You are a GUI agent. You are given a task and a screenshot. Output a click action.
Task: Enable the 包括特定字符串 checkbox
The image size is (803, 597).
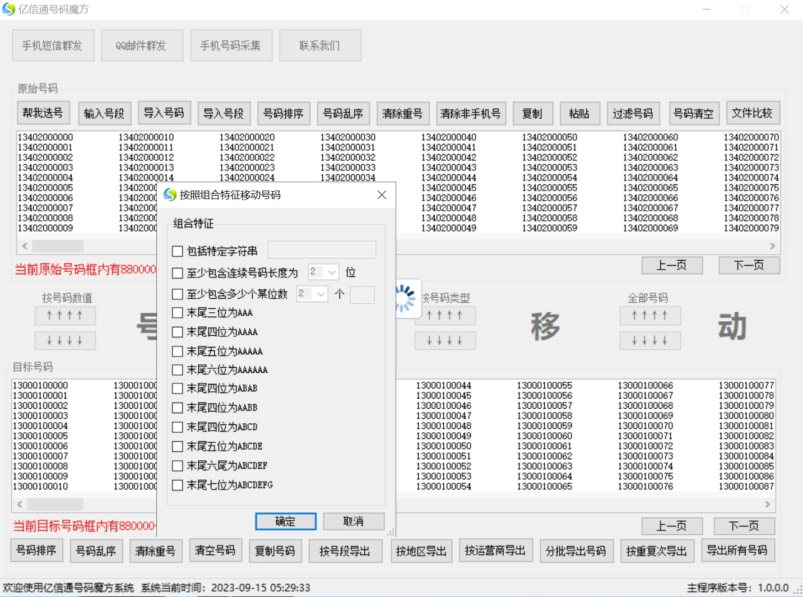178,251
